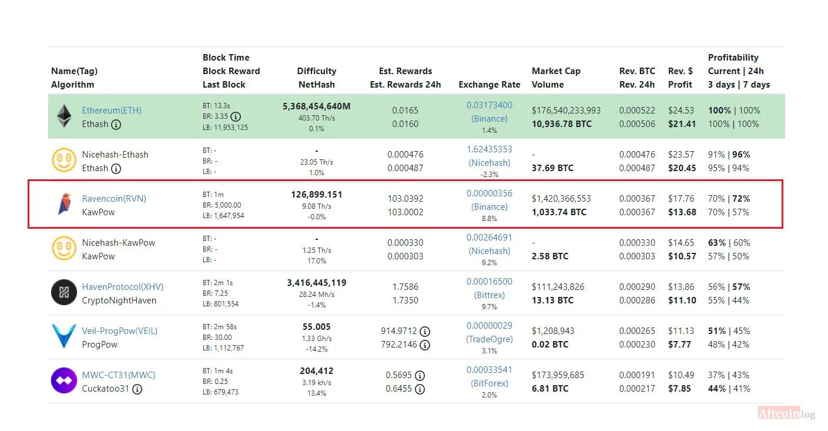The image size is (828, 431).
Task: Open info icon beside Veil reward 792.2146
Action: (425, 345)
